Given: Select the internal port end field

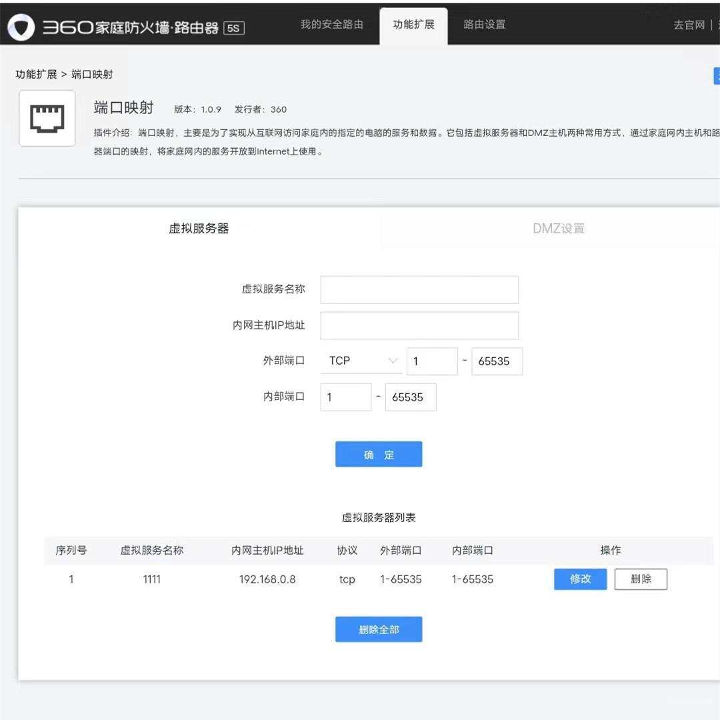Looking at the screenshot, I should pyautogui.click(x=411, y=397).
